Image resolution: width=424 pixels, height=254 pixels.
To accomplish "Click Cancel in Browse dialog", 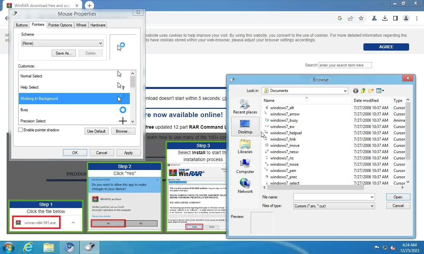I will (398, 206).
